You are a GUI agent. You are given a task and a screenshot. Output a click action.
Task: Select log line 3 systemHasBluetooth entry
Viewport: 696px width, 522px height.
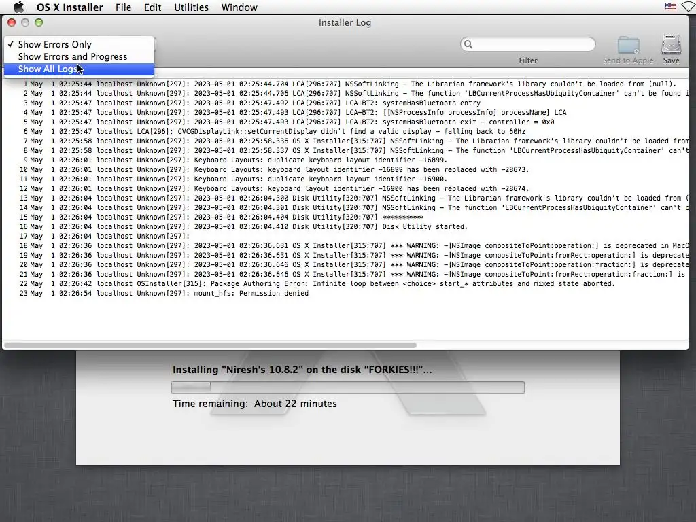251,103
